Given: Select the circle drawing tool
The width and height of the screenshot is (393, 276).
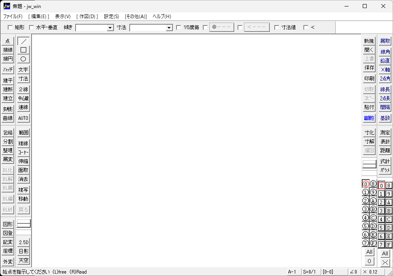Looking at the screenshot, I should point(23,59).
